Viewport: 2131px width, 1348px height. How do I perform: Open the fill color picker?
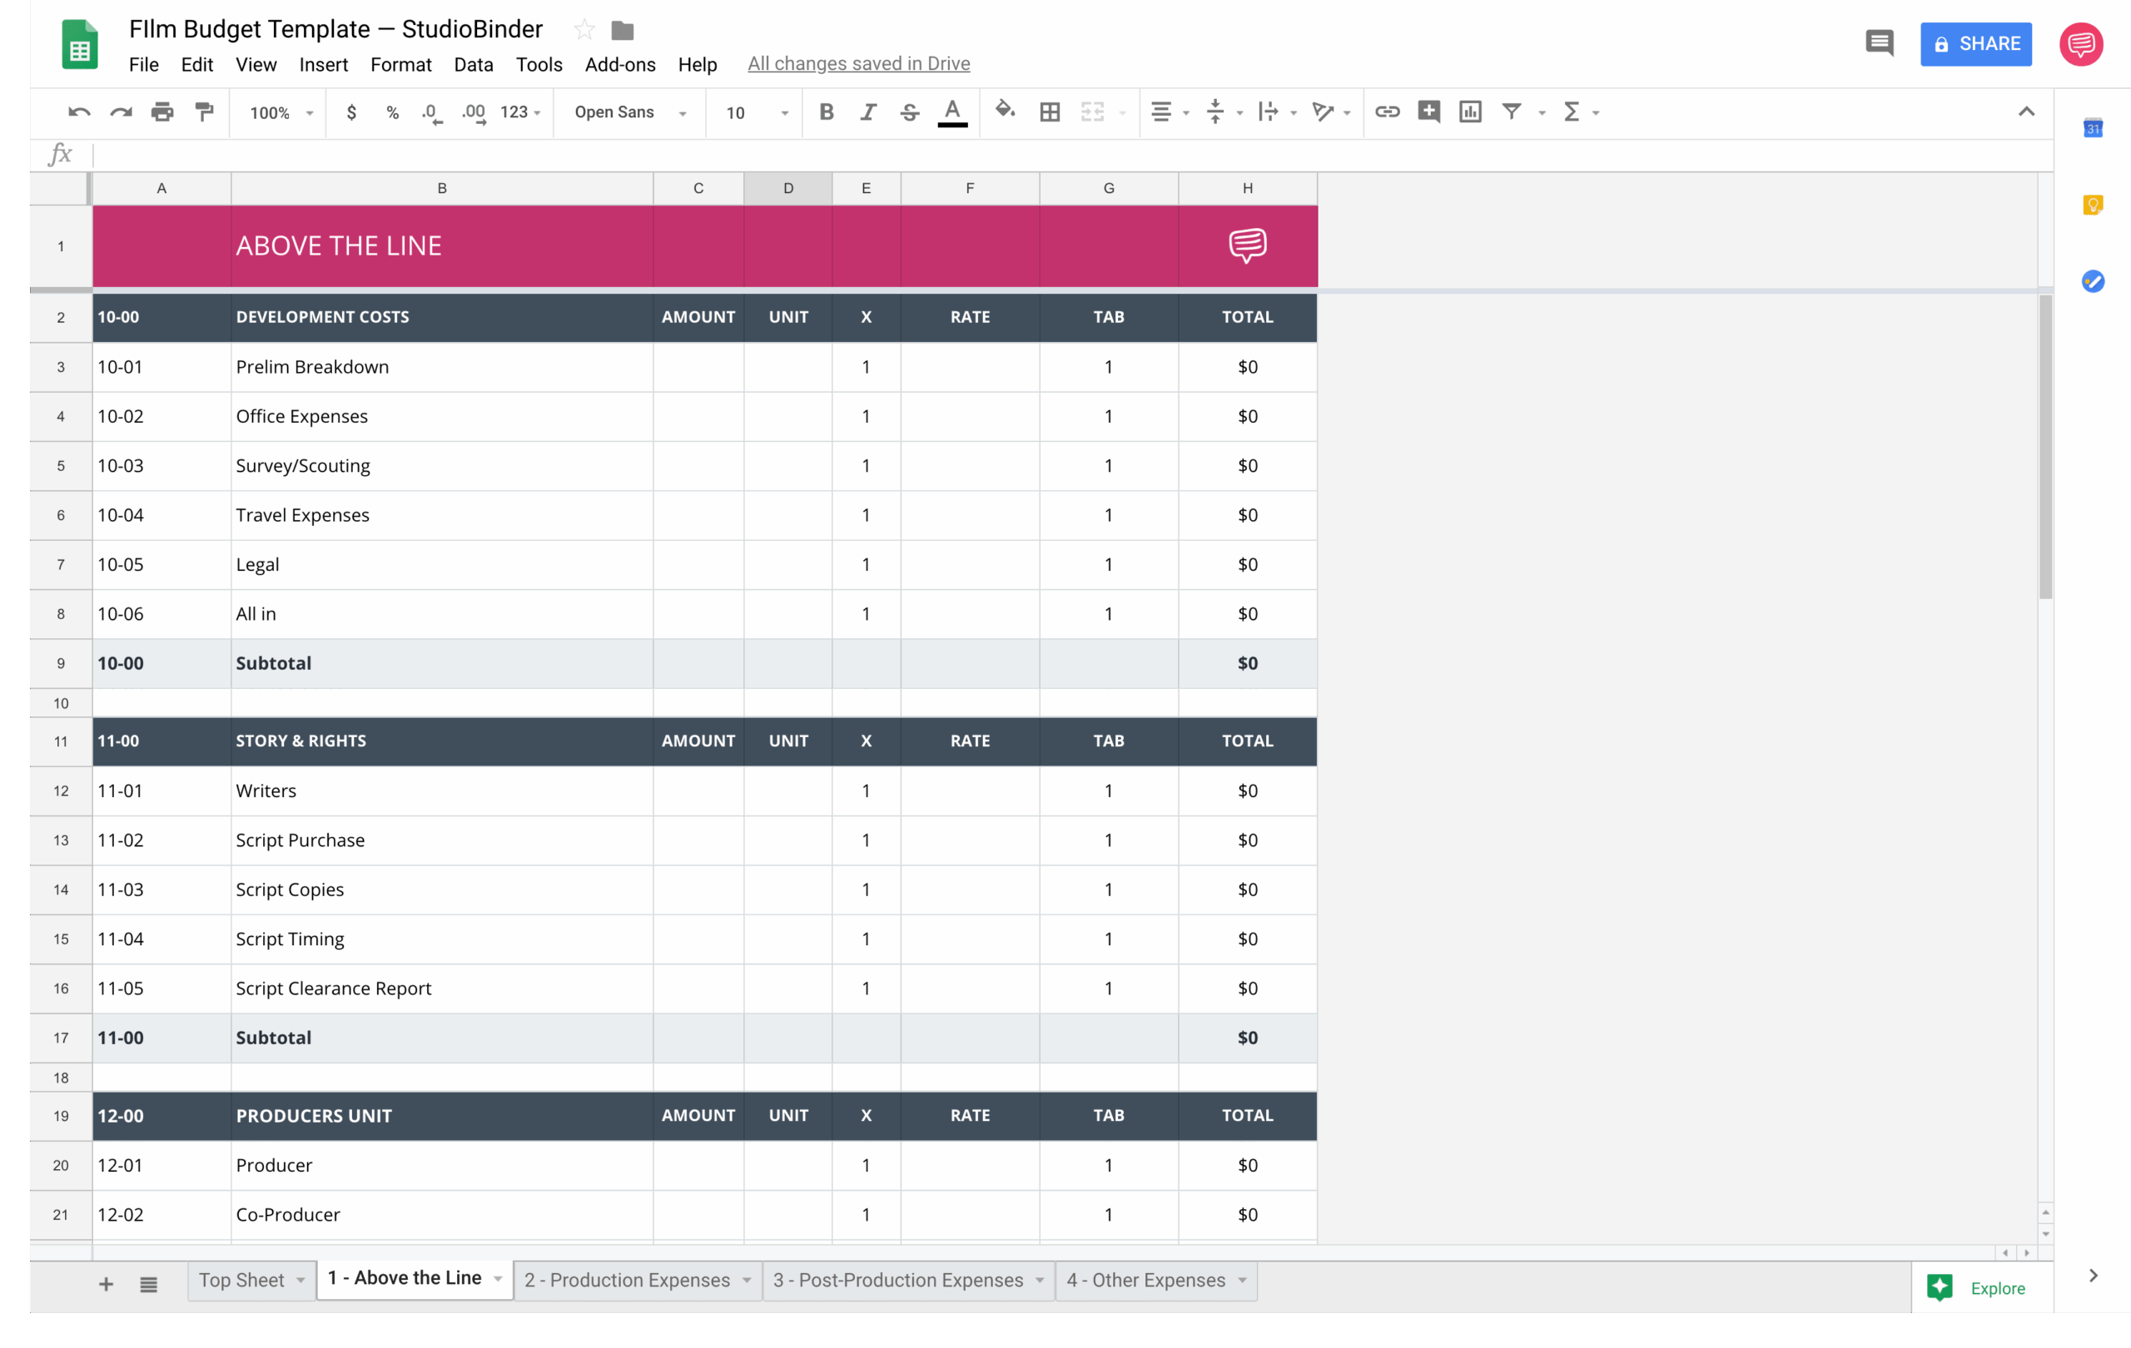(x=1006, y=112)
